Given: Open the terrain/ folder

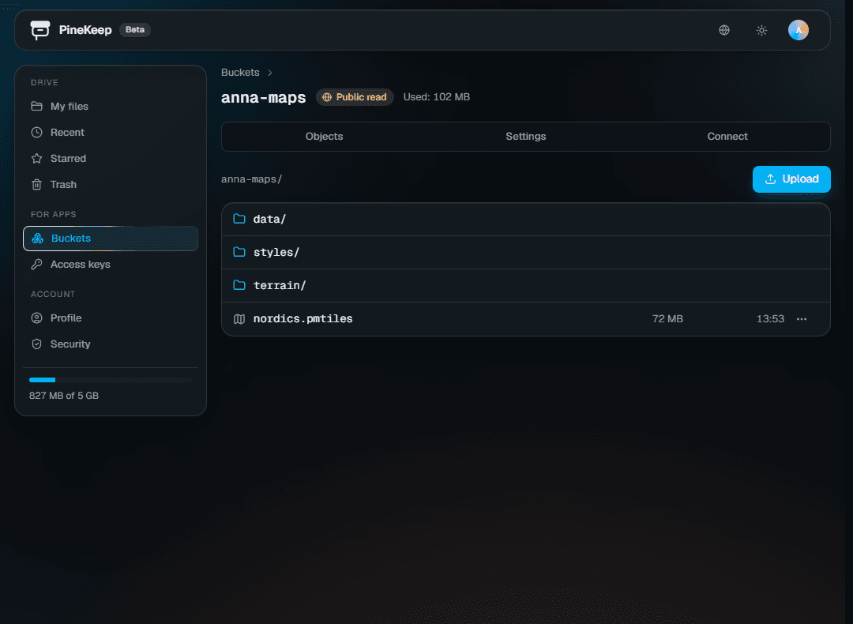Looking at the screenshot, I should tap(526, 286).
